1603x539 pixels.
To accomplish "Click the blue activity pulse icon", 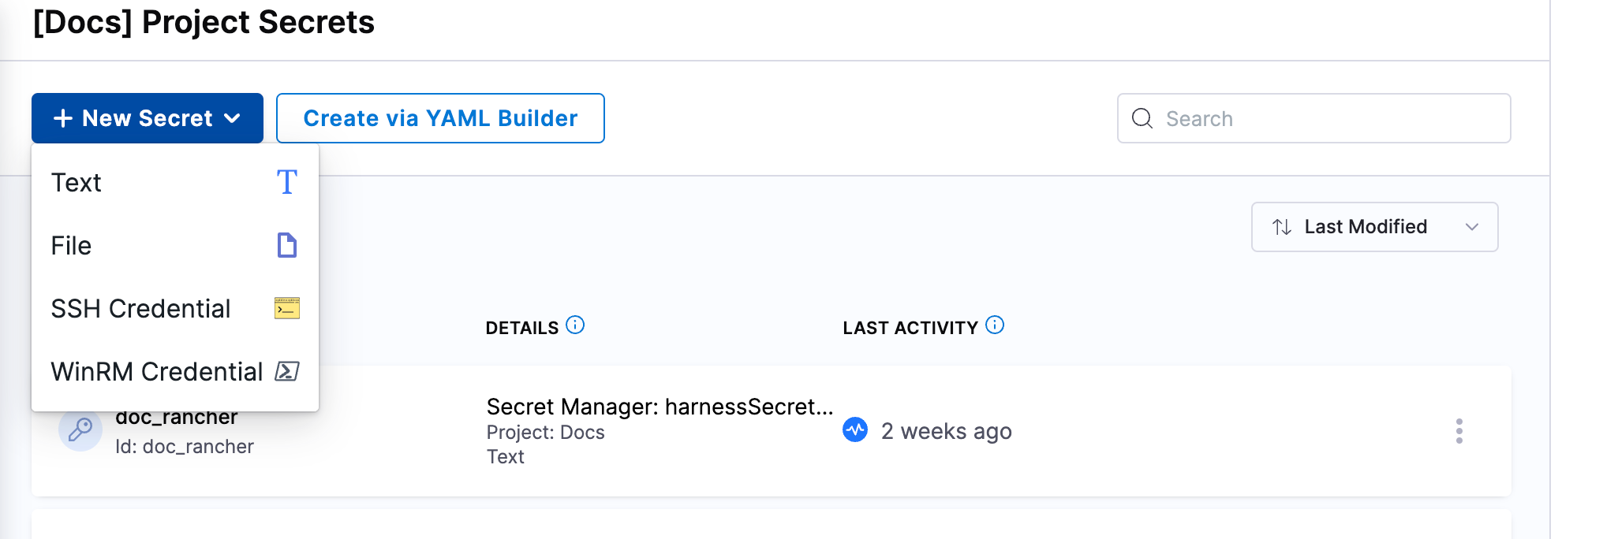I will (x=855, y=430).
